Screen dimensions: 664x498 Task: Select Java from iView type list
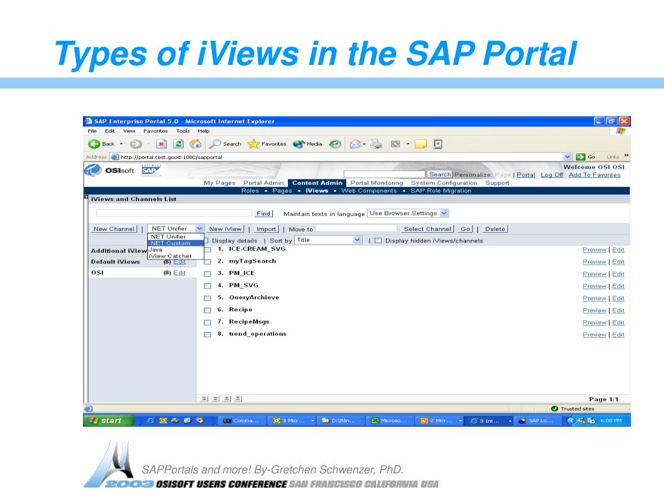[176, 250]
